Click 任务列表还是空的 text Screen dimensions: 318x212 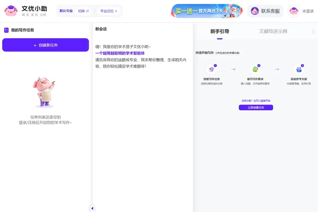pos(45,117)
